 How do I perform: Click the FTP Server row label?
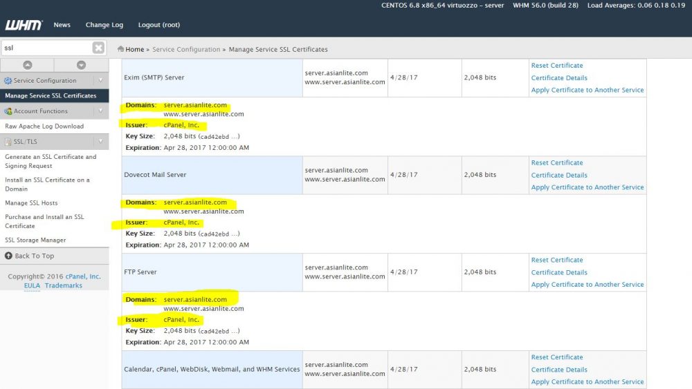pos(140,272)
